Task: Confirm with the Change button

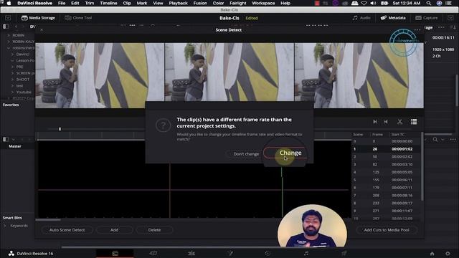Action: tap(285, 153)
